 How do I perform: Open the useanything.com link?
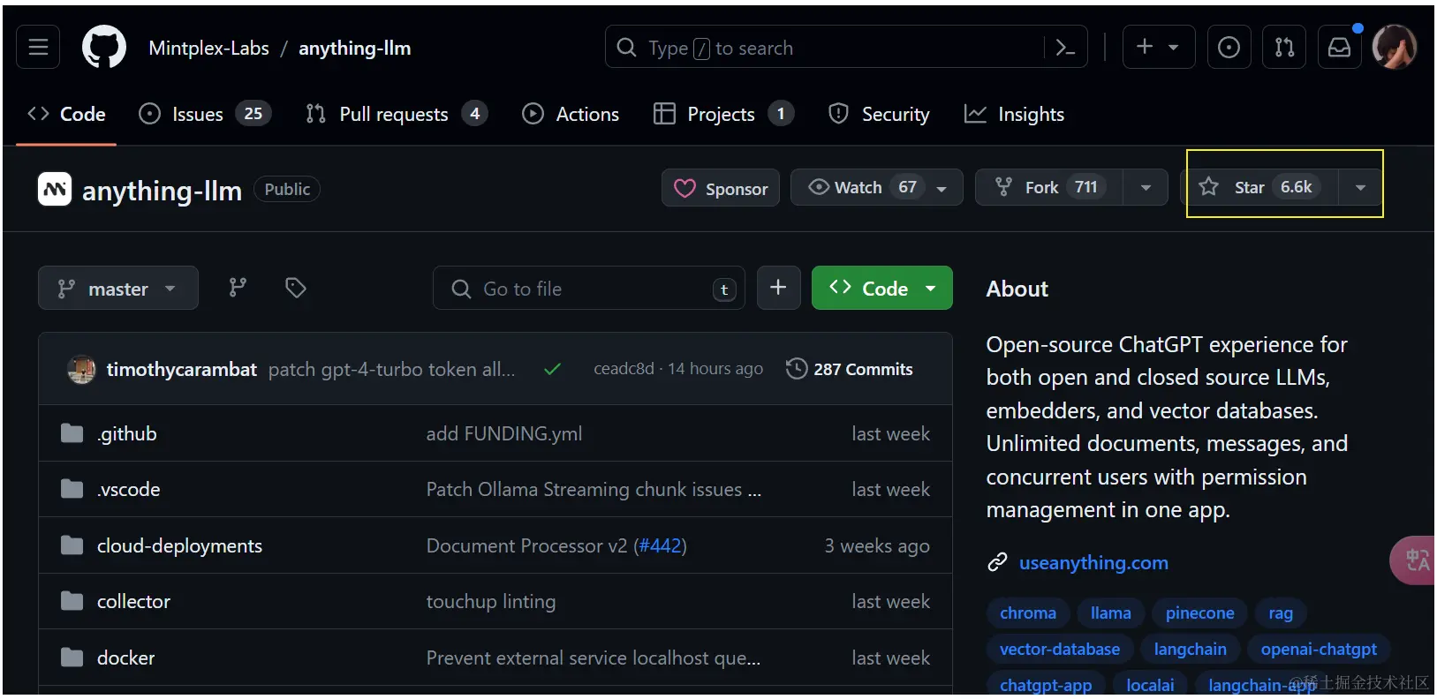(x=1093, y=563)
